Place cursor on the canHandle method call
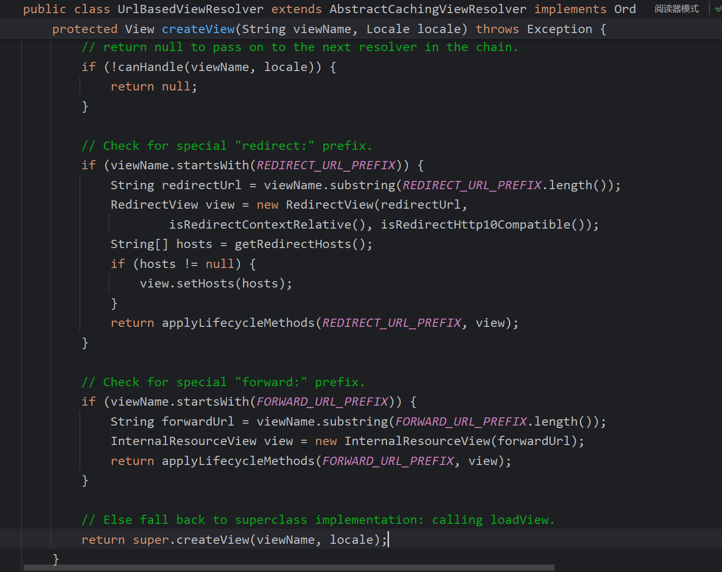This screenshot has height=572, width=722. point(154,67)
